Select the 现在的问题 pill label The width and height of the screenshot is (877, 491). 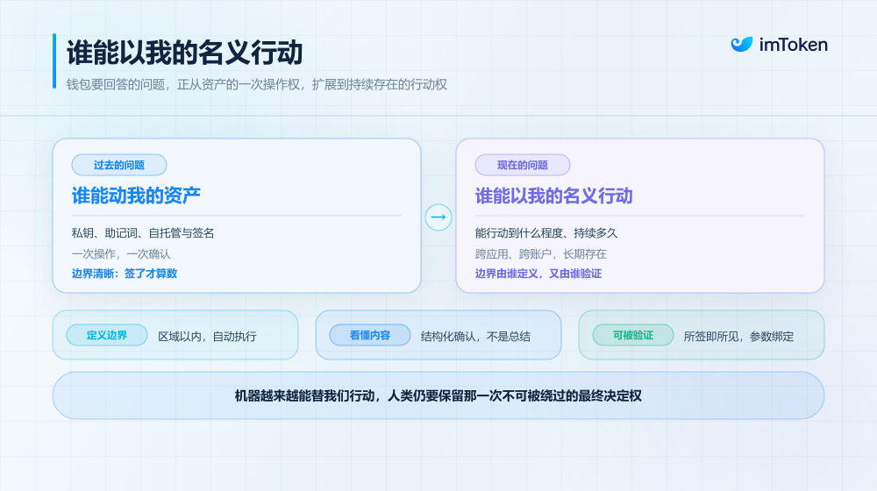523,165
